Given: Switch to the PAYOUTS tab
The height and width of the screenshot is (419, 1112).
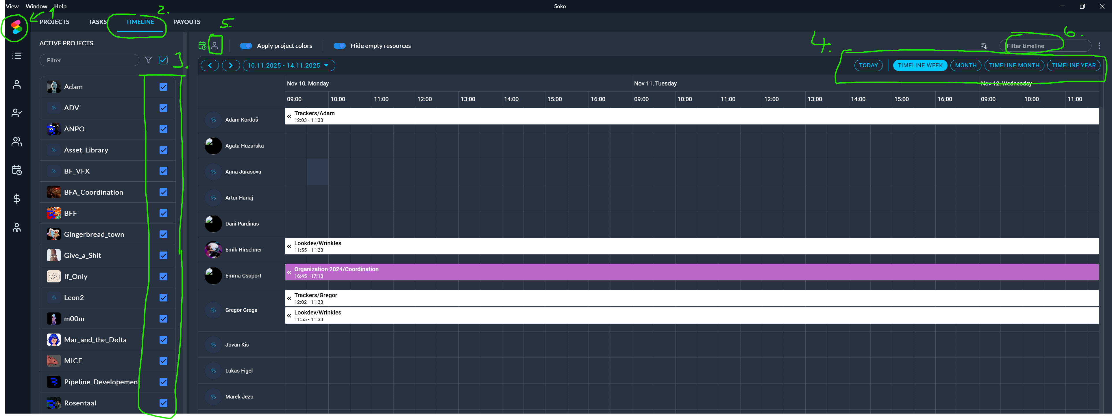Looking at the screenshot, I should coord(186,22).
